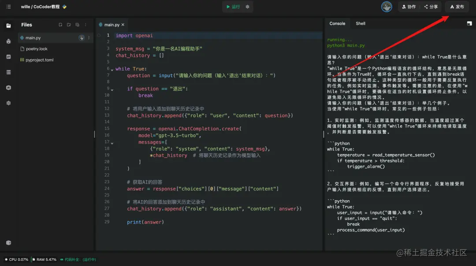The image size is (476, 266).
Task: Click the avatar badge on main.py row
Action: pos(82,38)
